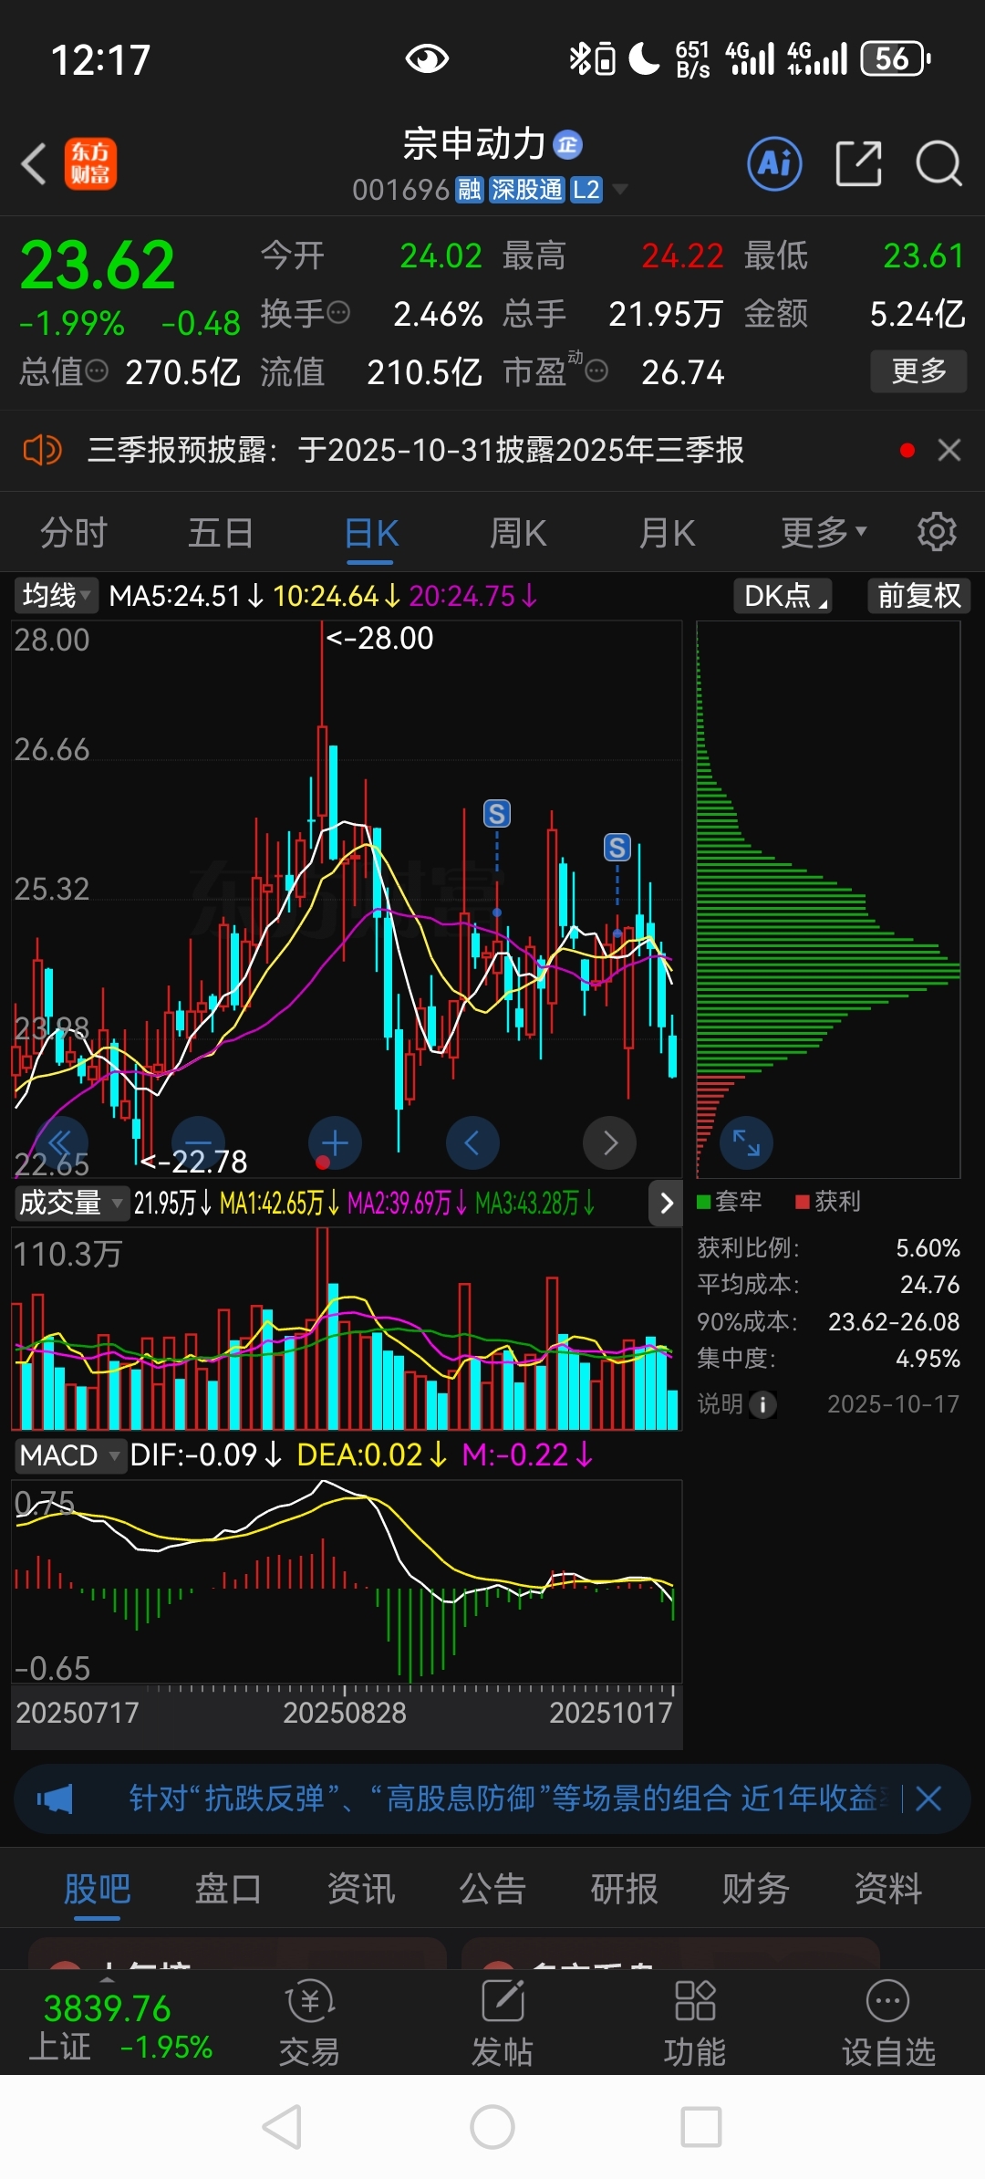The height and width of the screenshot is (2179, 985).
Task: Open the search magnifier icon
Action: [x=938, y=164]
